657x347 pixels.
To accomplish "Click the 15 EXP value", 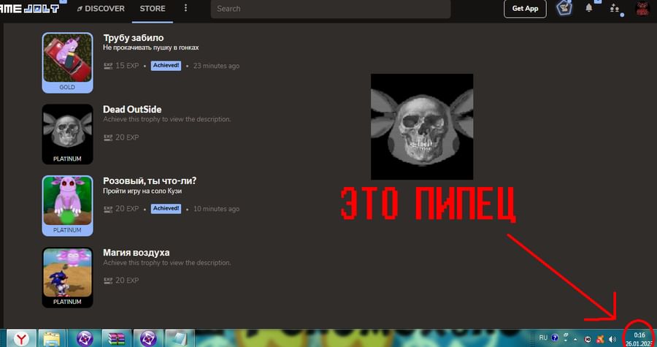I will coord(127,66).
